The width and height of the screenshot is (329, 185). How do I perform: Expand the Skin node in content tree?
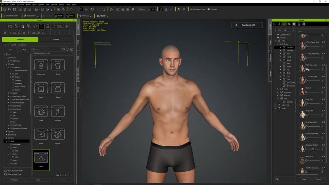[x=7, y=132]
